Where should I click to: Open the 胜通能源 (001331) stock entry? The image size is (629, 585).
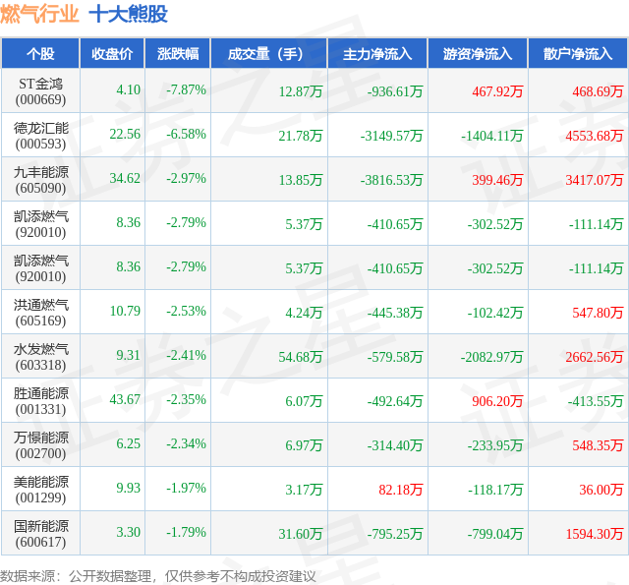tap(40, 401)
